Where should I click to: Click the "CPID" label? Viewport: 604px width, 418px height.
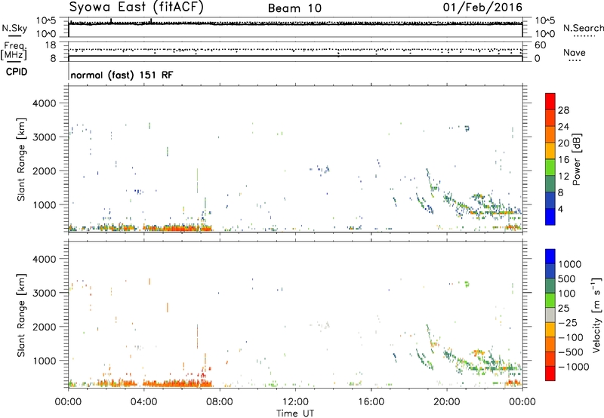click(17, 72)
